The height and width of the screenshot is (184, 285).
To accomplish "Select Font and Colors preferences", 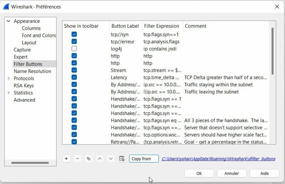I will [39, 36].
